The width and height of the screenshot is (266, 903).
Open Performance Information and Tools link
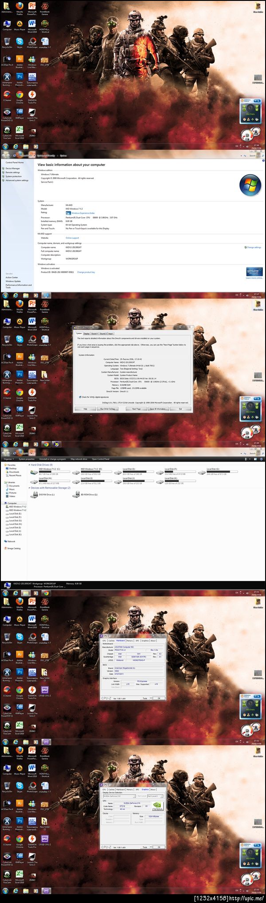tap(18, 286)
